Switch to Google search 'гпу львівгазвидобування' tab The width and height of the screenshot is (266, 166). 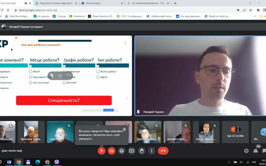click(x=148, y=3)
